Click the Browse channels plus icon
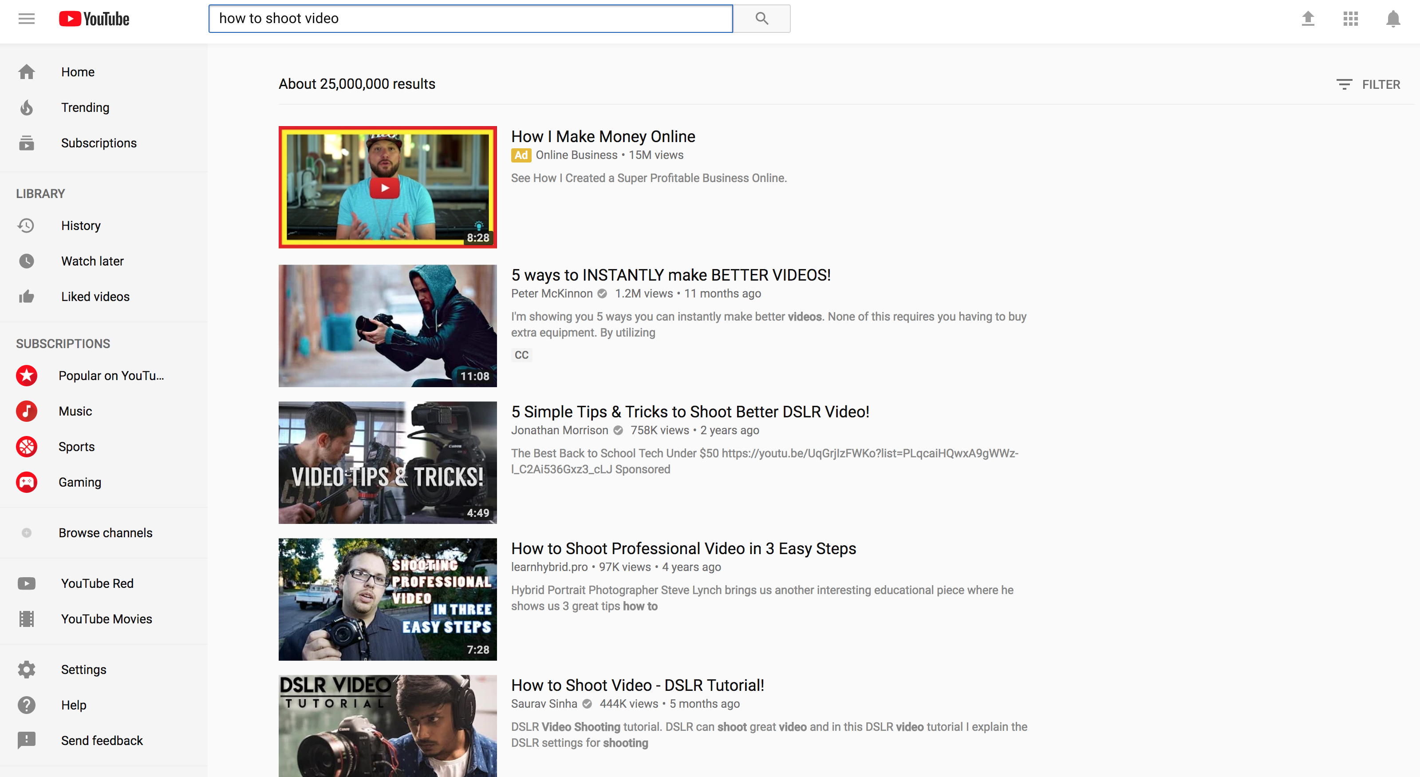 click(27, 533)
